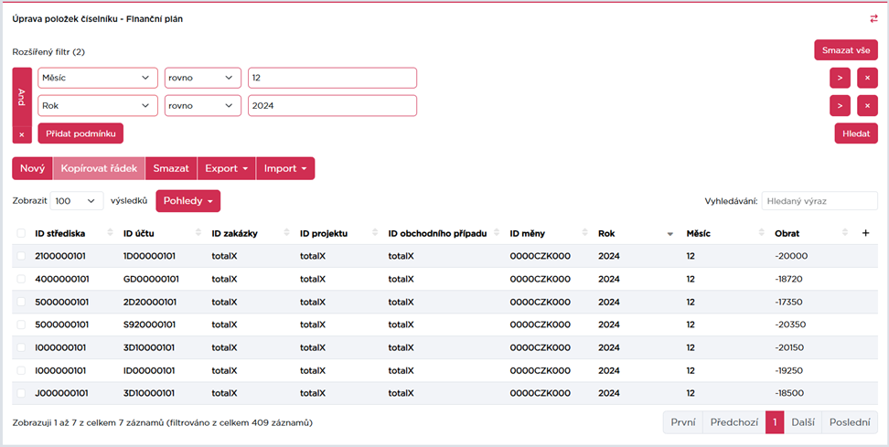Click the account cell 1D00000101
Image resolution: width=889 pixels, height=447 pixels.
click(150, 256)
